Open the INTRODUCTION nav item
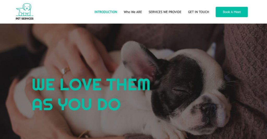 (106, 12)
